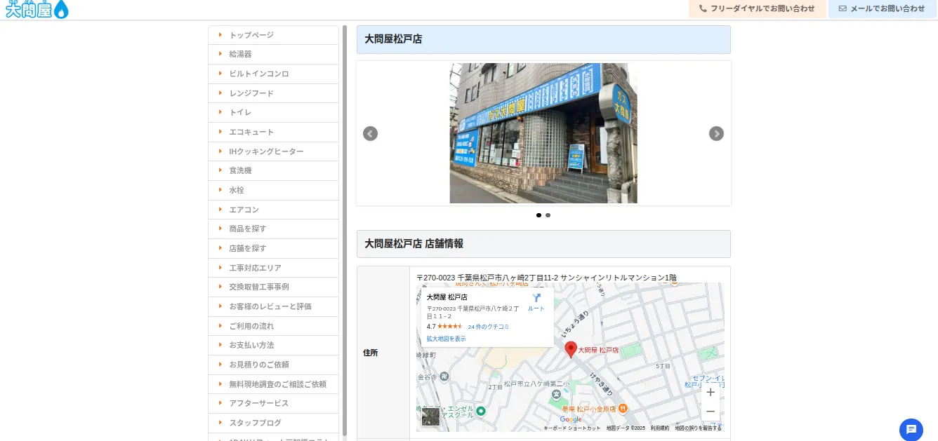The width and height of the screenshot is (938, 441).
Task: Open メールでお問い合わせ contact button
Action: [x=883, y=8]
